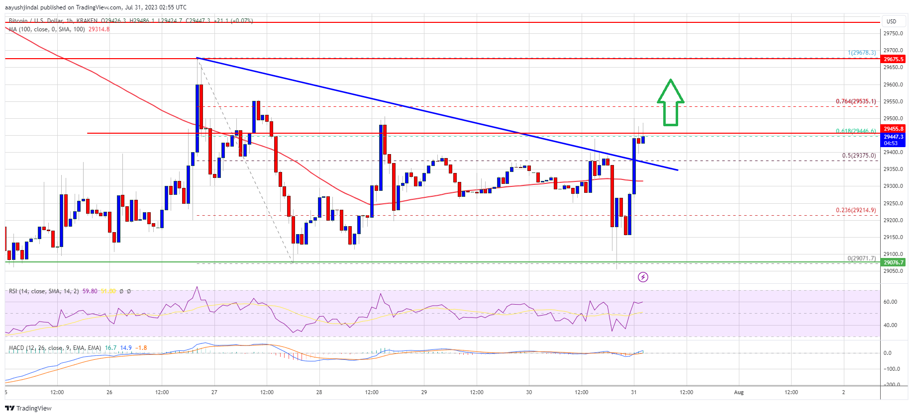The width and height of the screenshot is (913, 417).
Task: Click the 40.00 level on the RSI axis
Action: point(890,325)
